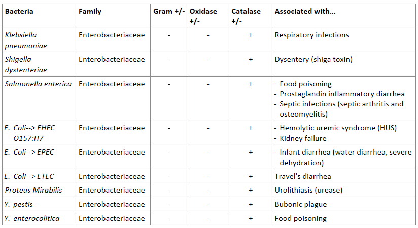Click the "Bubonic plague" cell
Viewport: 418px width, 228px height.
click(300, 204)
